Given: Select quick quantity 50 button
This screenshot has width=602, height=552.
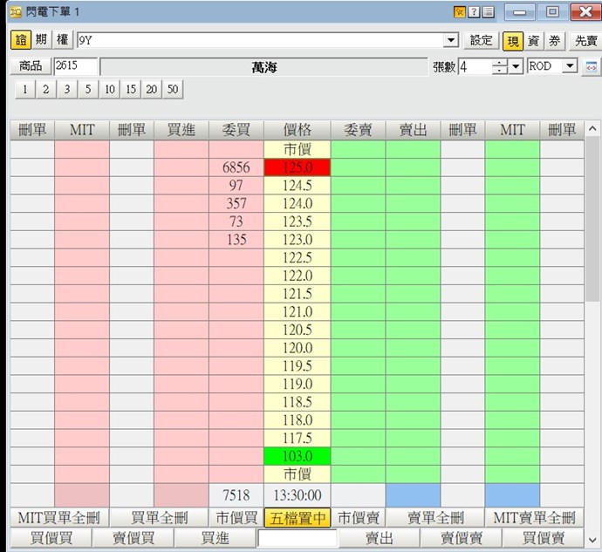Looking at the screenshot, I should click(173, 89).
